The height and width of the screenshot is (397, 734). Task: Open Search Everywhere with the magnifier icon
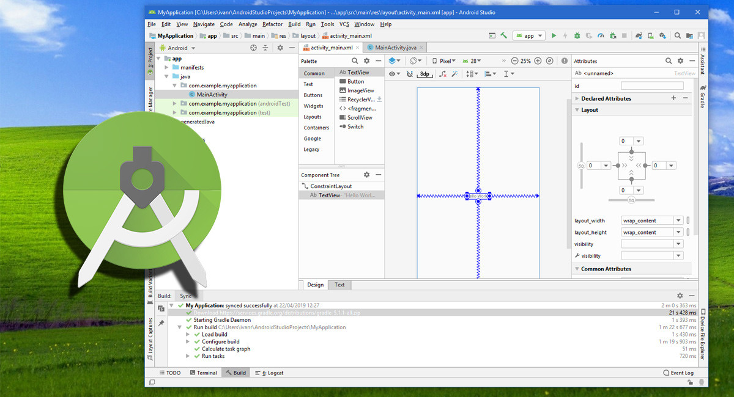[677, 35]
